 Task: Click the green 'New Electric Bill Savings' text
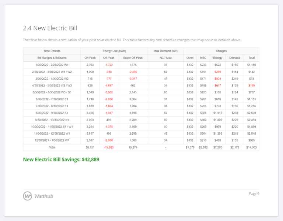(x=61, y=160)
